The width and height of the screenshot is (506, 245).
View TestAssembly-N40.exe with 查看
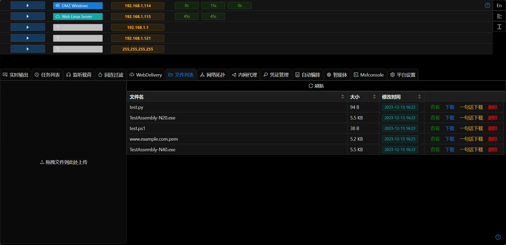click(435, 149)
